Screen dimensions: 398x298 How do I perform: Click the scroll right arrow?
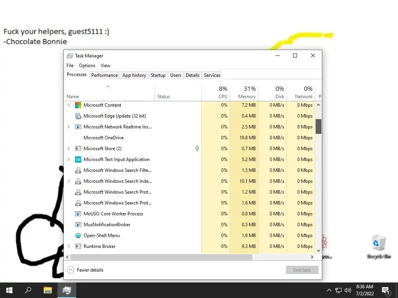click(x=312, y=257)
